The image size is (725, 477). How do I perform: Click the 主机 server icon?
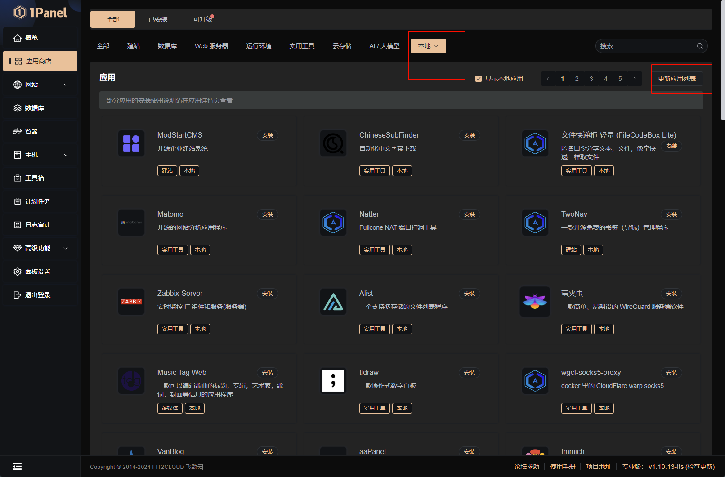click(x=18, y=155)
